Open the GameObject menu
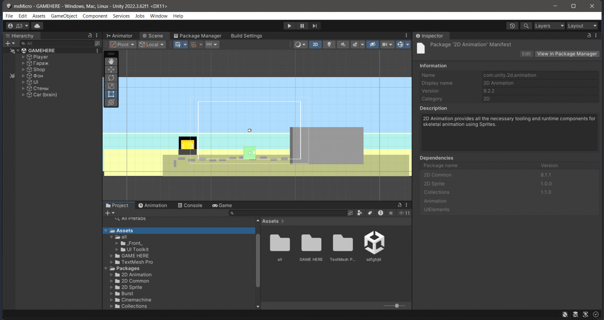 tap(64, 16)
